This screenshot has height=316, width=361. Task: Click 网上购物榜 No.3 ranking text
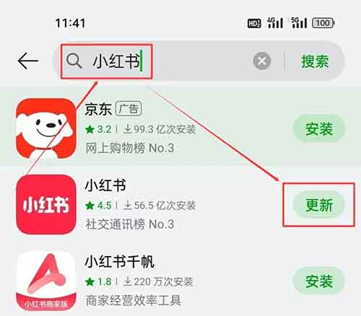click(x=130, y=148)
